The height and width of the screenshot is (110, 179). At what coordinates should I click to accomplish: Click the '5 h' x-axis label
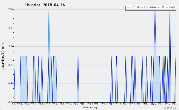pyautogui.click(x=48, y=104)
